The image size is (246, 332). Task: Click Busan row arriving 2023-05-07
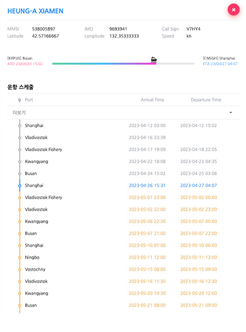point(123,233)
